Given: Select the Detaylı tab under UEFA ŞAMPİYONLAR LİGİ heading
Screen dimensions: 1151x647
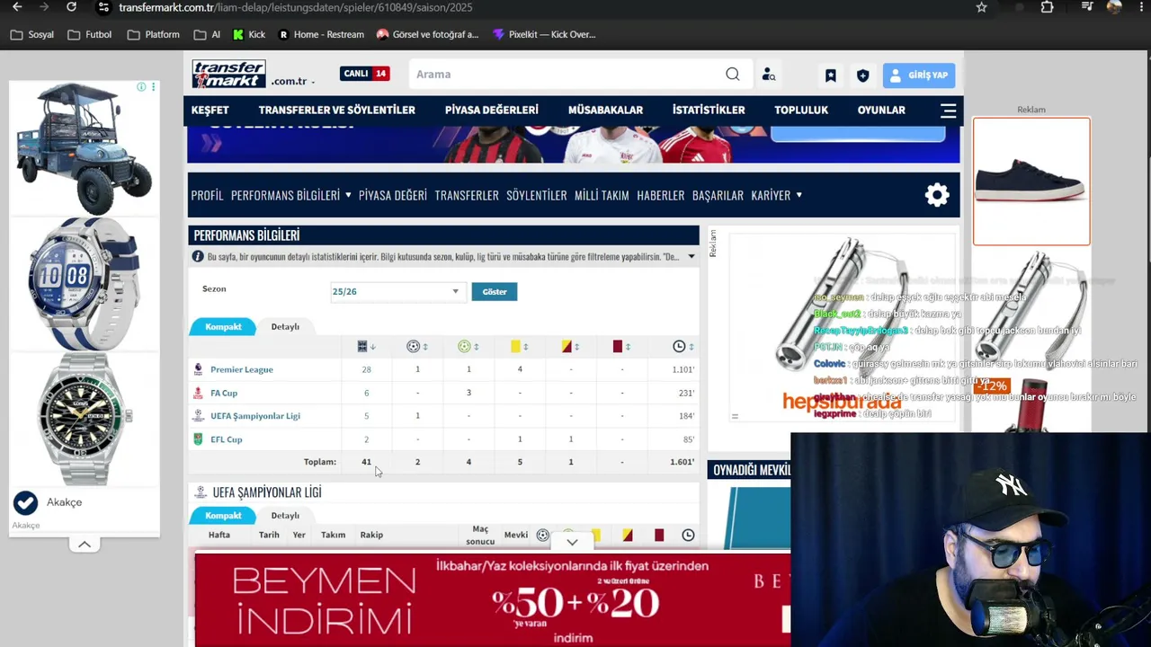Looking at the screenshot, I should point(285,516).
